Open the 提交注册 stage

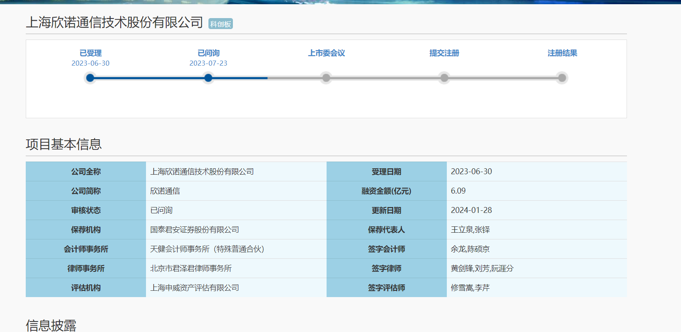(x=444, y=53)
